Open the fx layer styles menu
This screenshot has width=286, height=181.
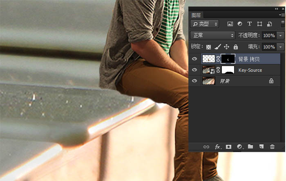(x=218, y=147)
